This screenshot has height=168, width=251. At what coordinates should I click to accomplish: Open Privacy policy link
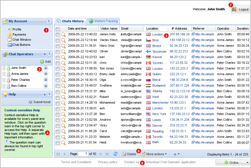[108, 162]
